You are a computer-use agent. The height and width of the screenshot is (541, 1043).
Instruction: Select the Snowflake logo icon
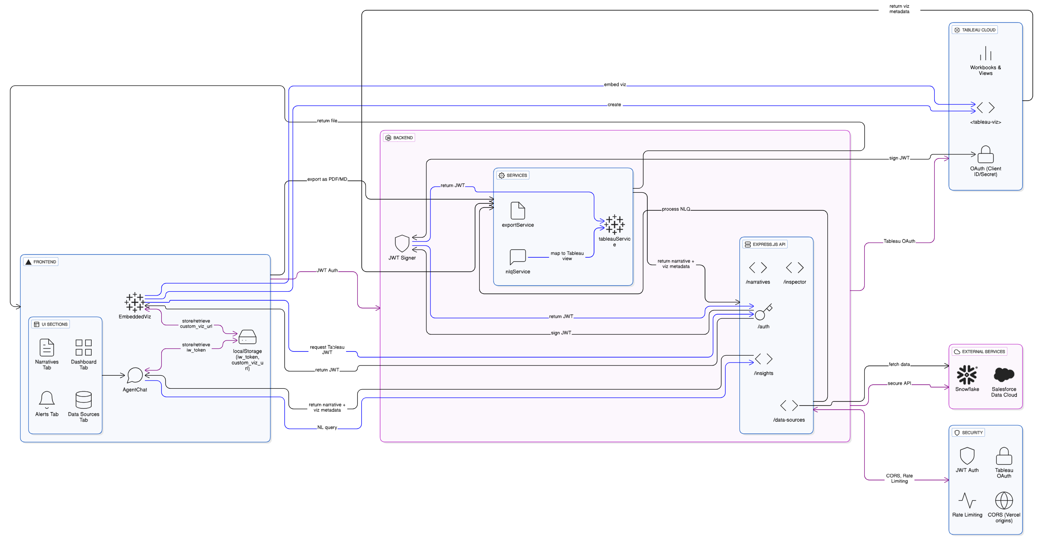966,374
